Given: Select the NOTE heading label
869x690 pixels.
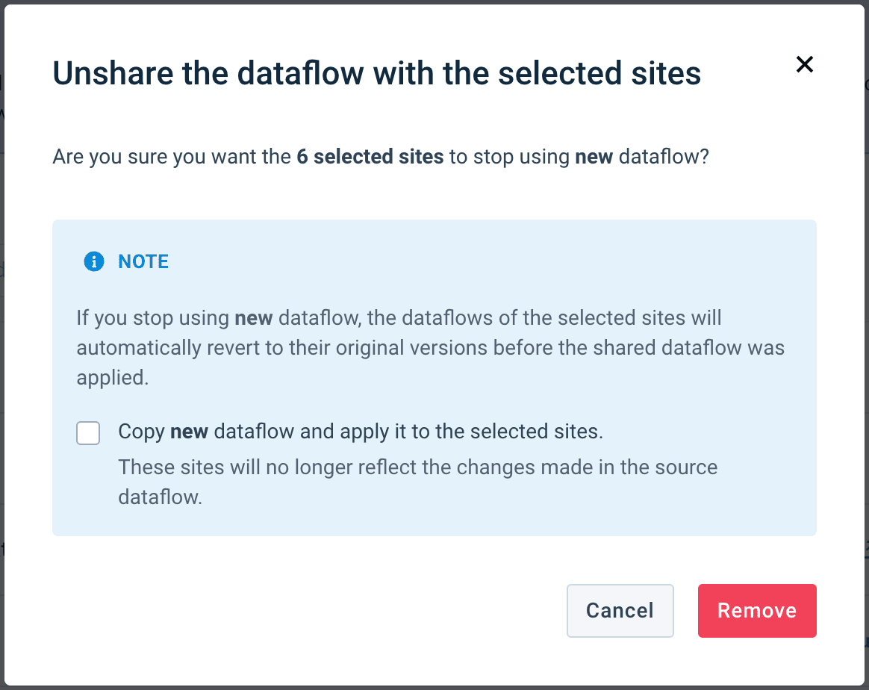Looking at the screenshot, I should (143, 261).
